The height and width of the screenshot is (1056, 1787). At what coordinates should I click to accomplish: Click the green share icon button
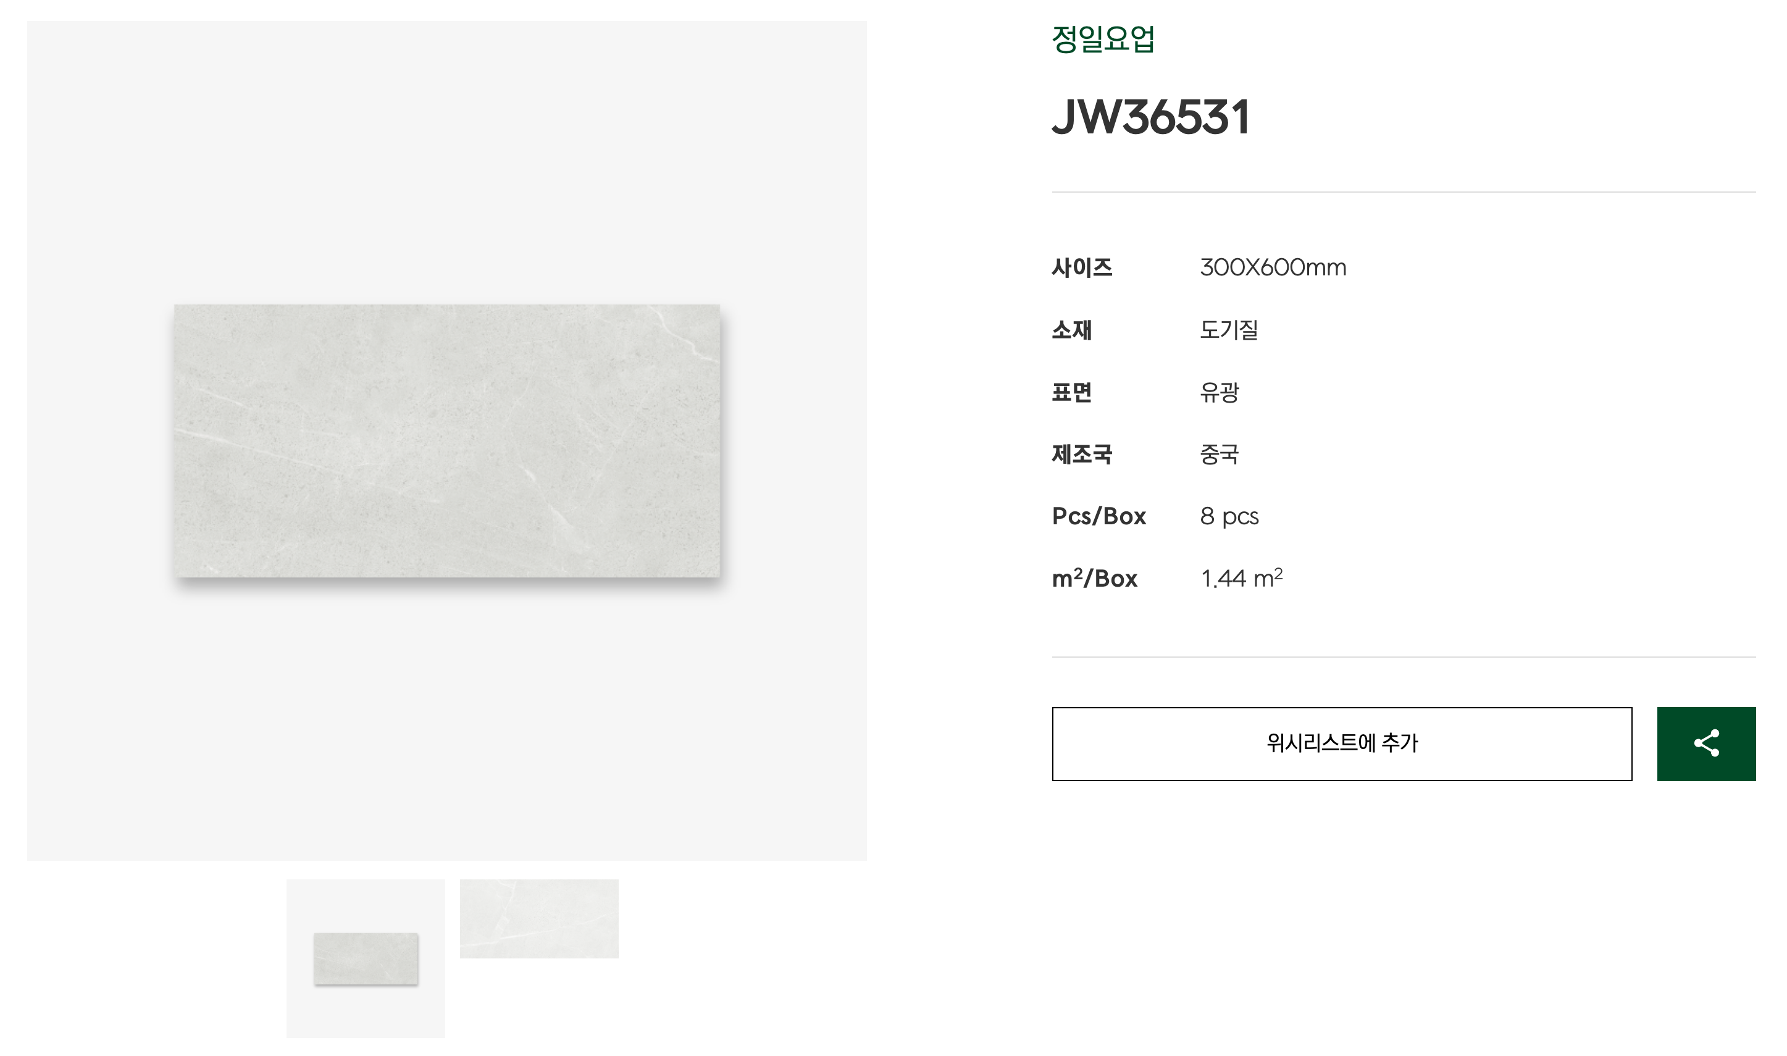click(x=1706, y=744)
